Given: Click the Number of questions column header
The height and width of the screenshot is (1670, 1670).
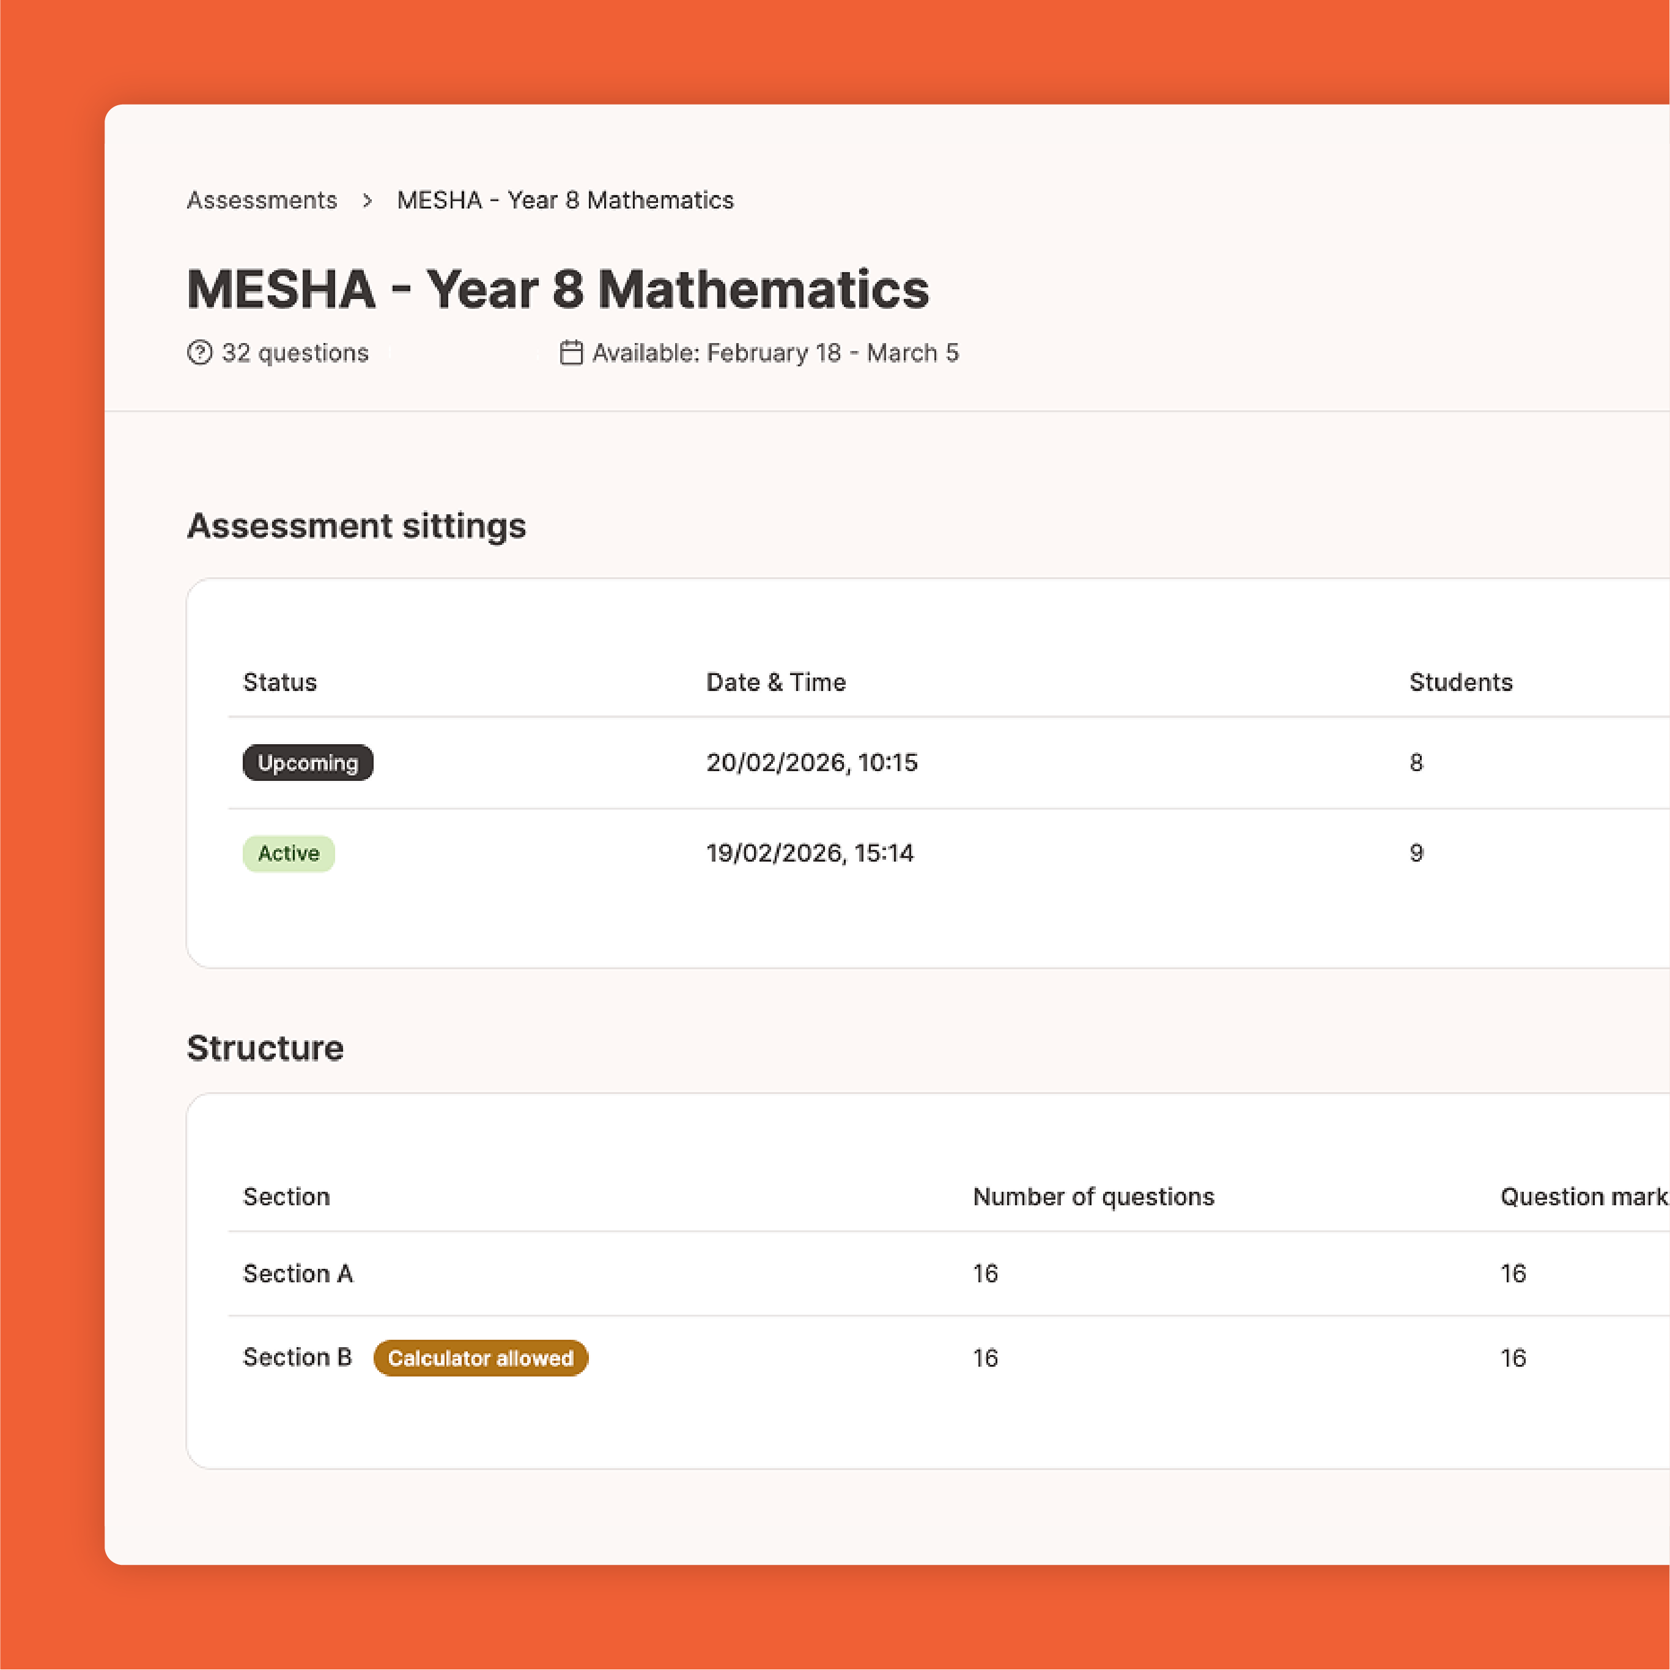Looking at the screenshot, I should pos(1093,1196).
